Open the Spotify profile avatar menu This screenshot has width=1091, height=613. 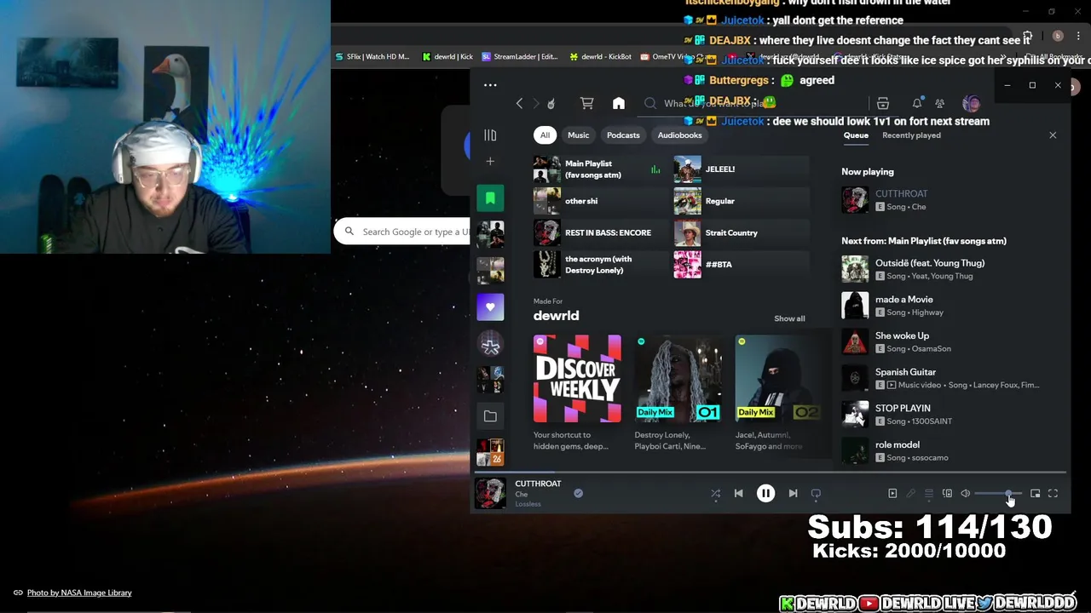971,103
